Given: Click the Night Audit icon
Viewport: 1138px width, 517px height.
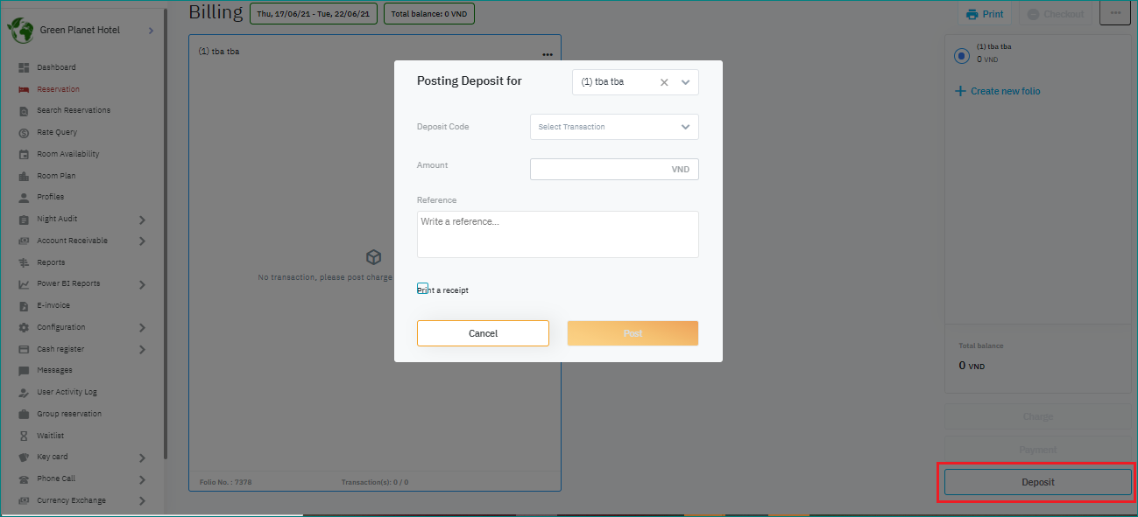Looking at the screenshot, I should tap(24, 220).
